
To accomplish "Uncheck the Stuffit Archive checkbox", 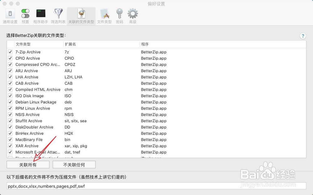I will [10, 121].
